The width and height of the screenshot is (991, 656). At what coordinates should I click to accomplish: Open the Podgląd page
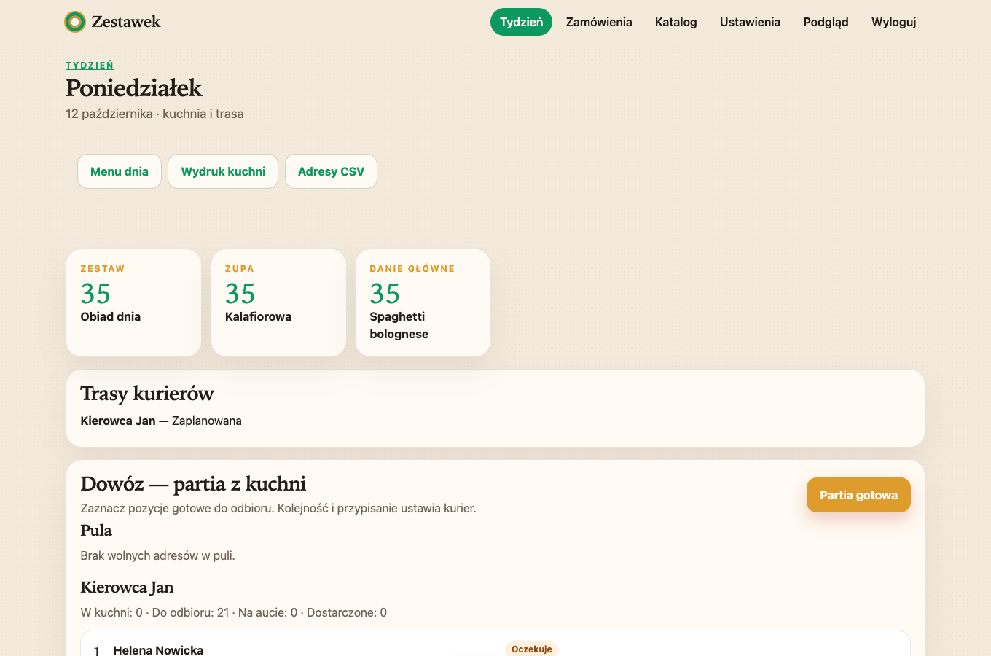(826, 22)
